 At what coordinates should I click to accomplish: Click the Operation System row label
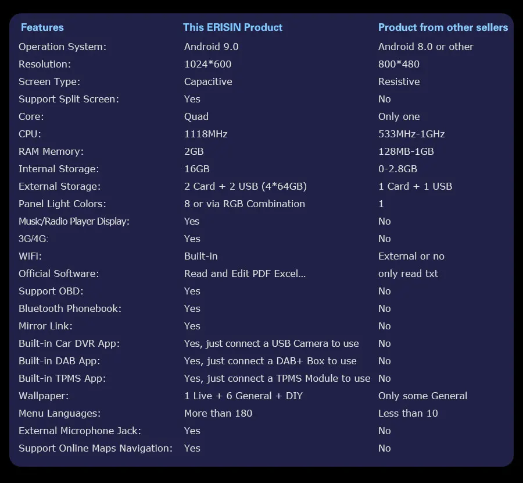pos(62,47)
